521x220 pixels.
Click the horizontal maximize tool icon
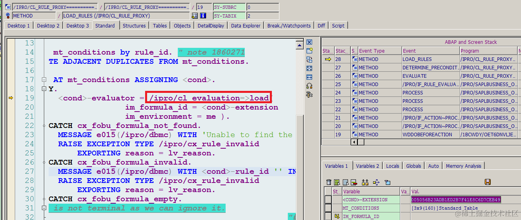tap(309, 77)
